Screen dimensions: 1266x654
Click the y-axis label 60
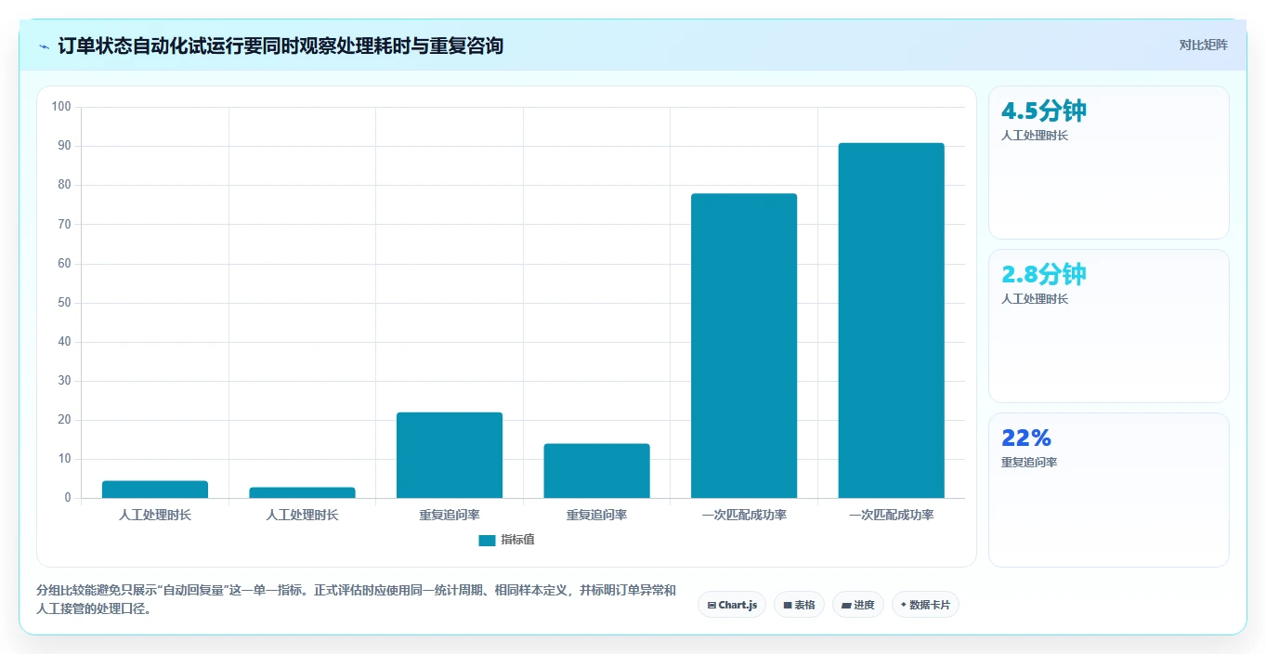[x=64, y=264]
